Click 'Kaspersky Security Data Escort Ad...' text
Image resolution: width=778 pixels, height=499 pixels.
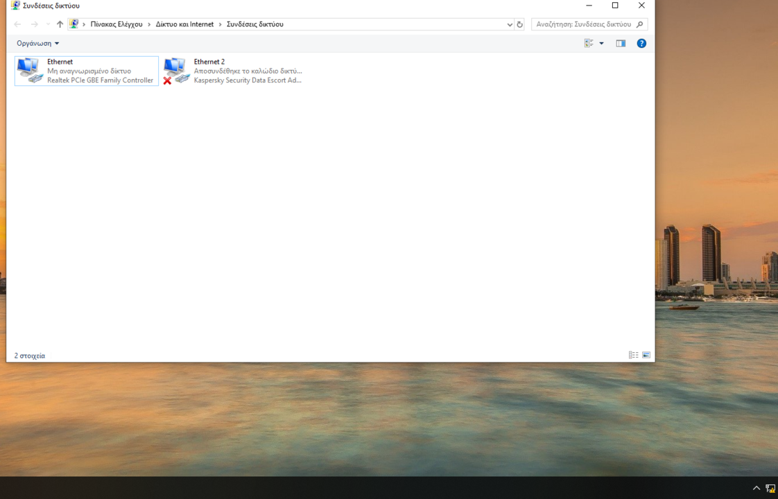[x=248, y=80]
